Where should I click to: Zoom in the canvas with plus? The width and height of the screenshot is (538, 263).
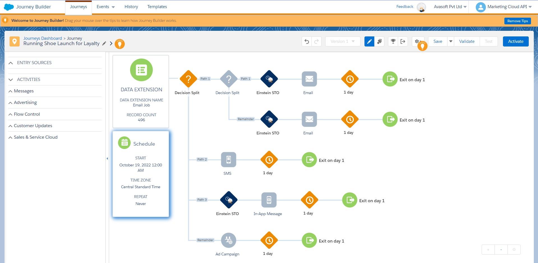488,250
